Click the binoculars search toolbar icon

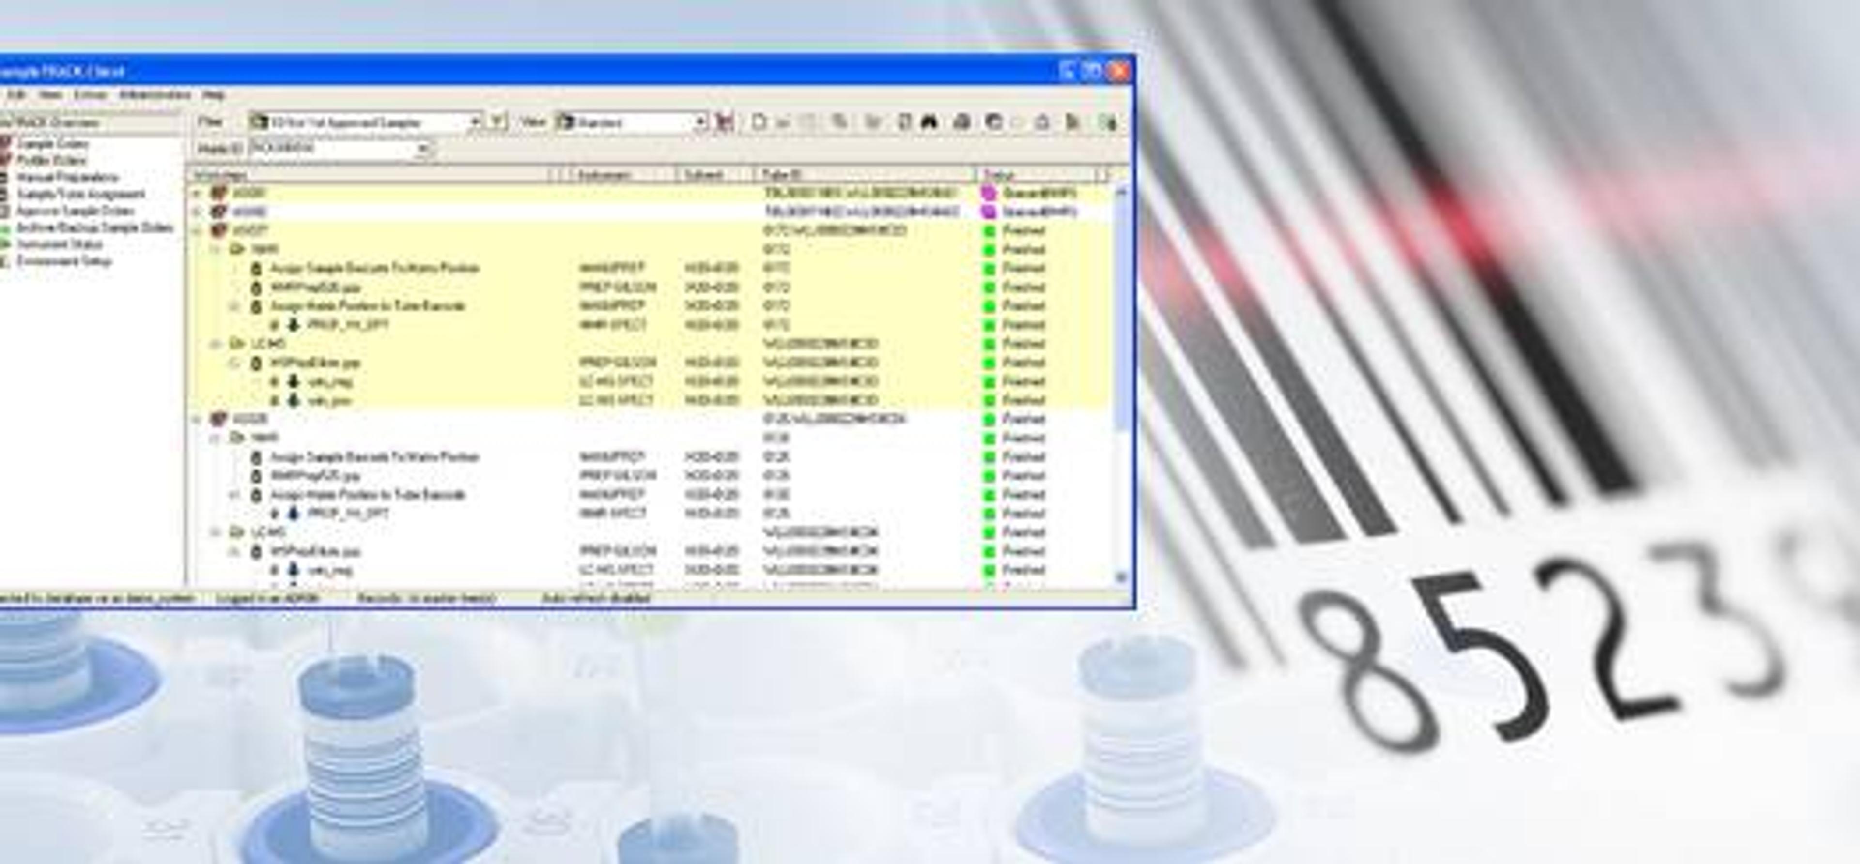pos(929,122)
